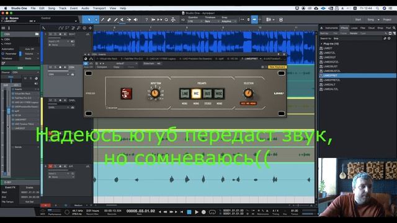Open the Quantize dropdown in toolbar
Image resolution: width=397 pixels, height=223 pixels.
coord(195,22)
